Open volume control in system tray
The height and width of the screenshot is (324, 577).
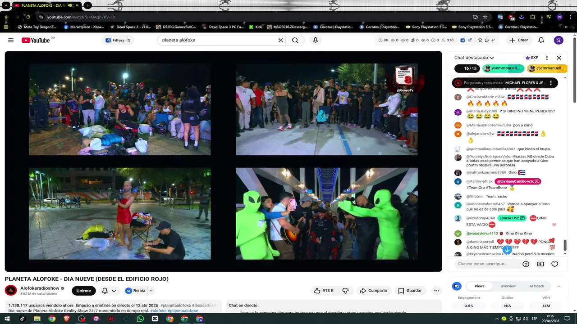526,319
